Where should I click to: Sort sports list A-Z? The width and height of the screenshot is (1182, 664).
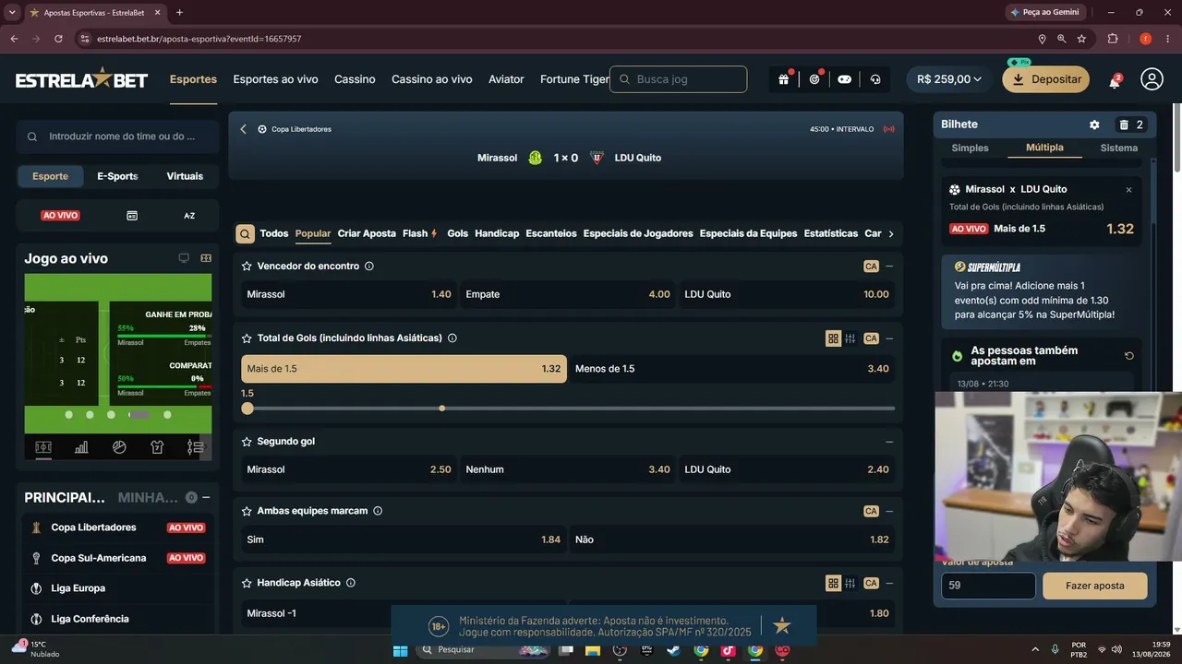click(x=189, y=216)
